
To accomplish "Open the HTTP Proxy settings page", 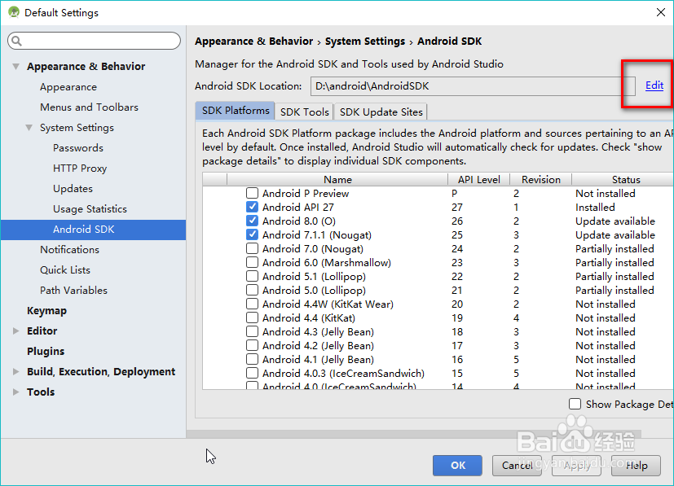I will 80,169.
